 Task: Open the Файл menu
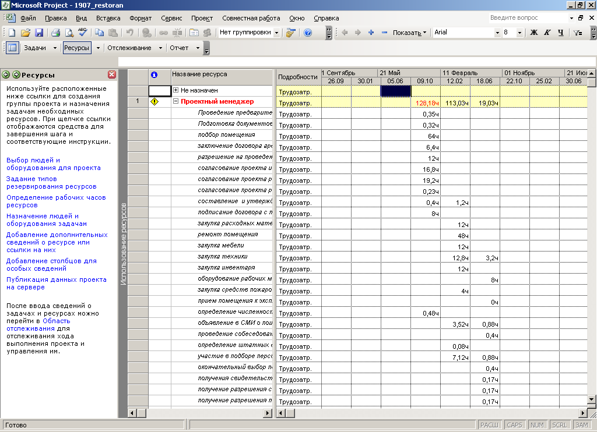coord(28,18)
